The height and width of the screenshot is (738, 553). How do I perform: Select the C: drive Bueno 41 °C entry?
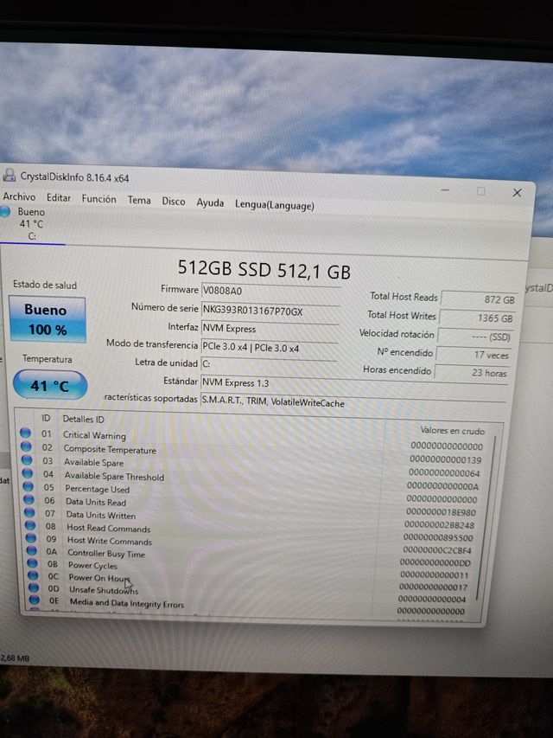[x=31, y=223]
